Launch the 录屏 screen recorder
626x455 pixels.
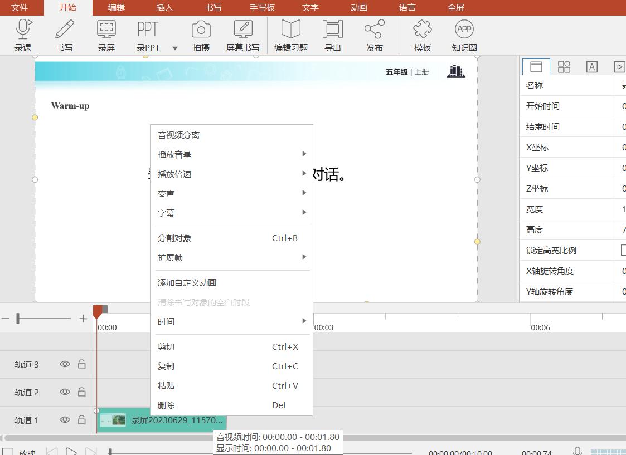[x=106, y=35]
